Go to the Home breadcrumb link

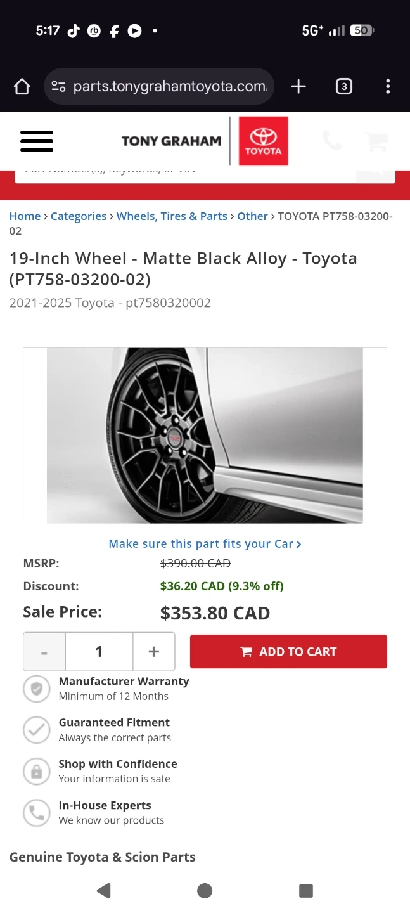pyautogui.click(x=25, y=216)
